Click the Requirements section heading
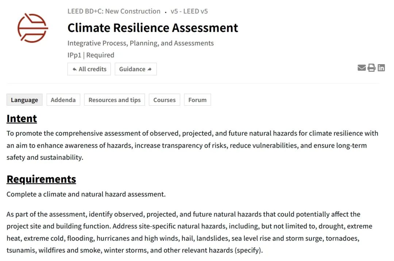The image size is (394, 261). point(41,179)
